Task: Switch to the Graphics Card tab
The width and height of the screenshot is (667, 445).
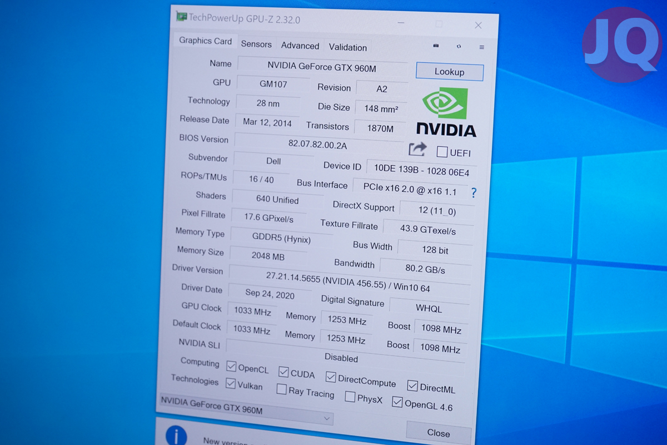Action: pyautogui.click(x=205, y=41)
